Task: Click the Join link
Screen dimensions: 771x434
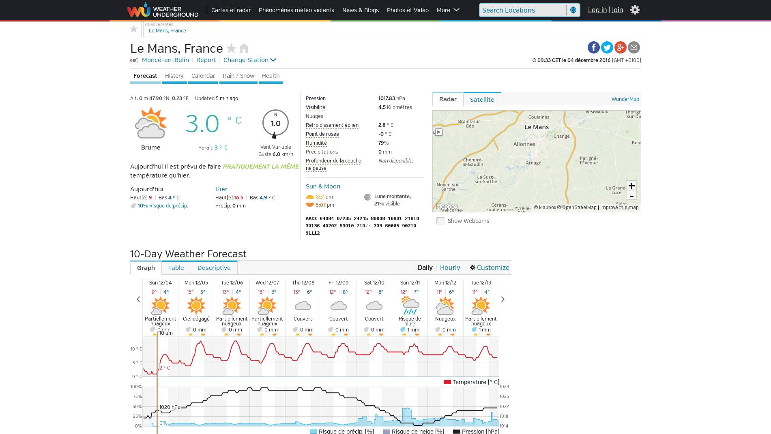Action: tap(617, 10)
